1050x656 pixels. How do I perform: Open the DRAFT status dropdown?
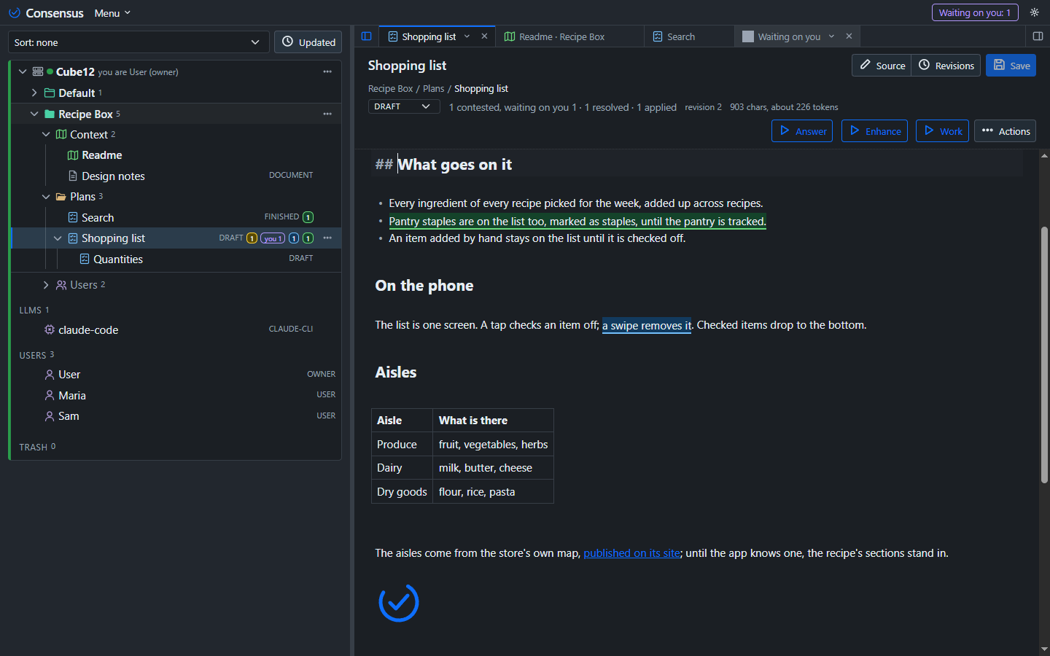click(404, 106)
